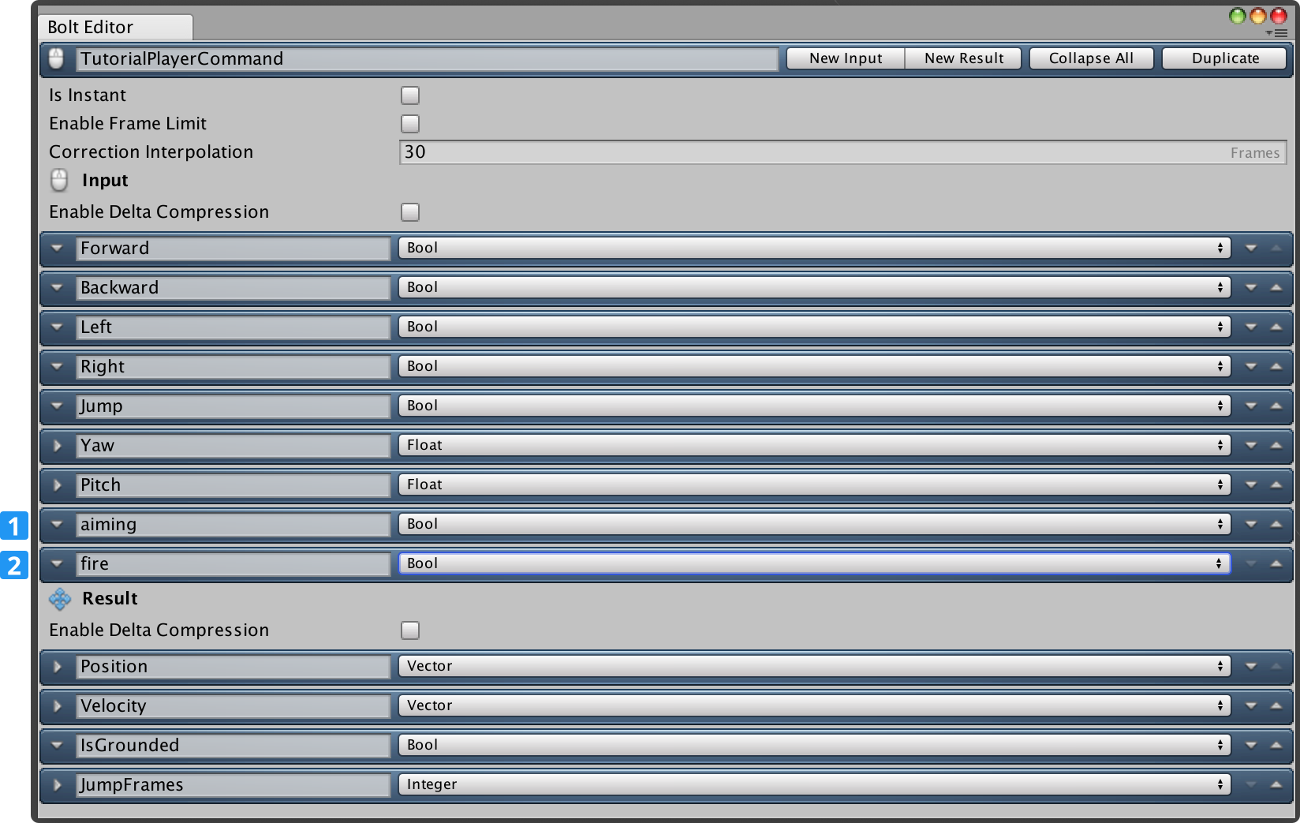
Task: Move the JumpFrames result up
Action: (1276, 784)
